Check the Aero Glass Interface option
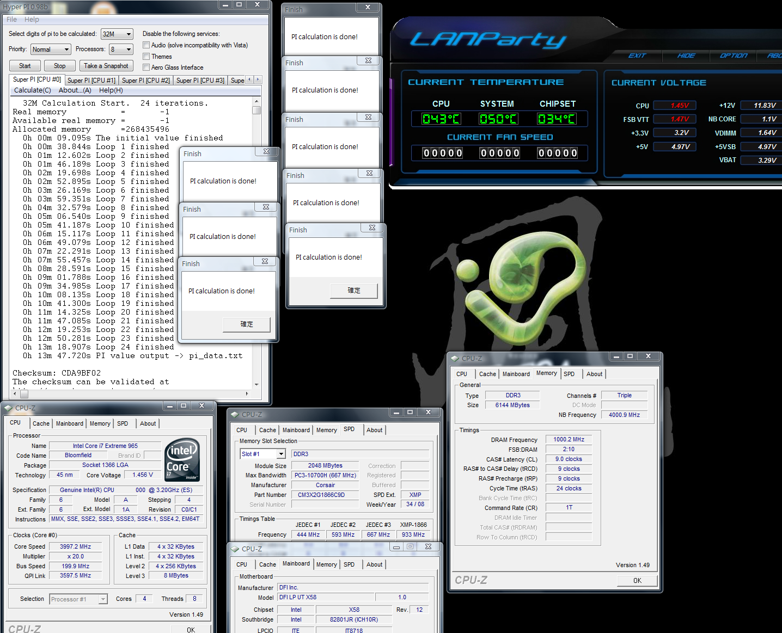This screenshot has height=633, width=782. (146, 67)
